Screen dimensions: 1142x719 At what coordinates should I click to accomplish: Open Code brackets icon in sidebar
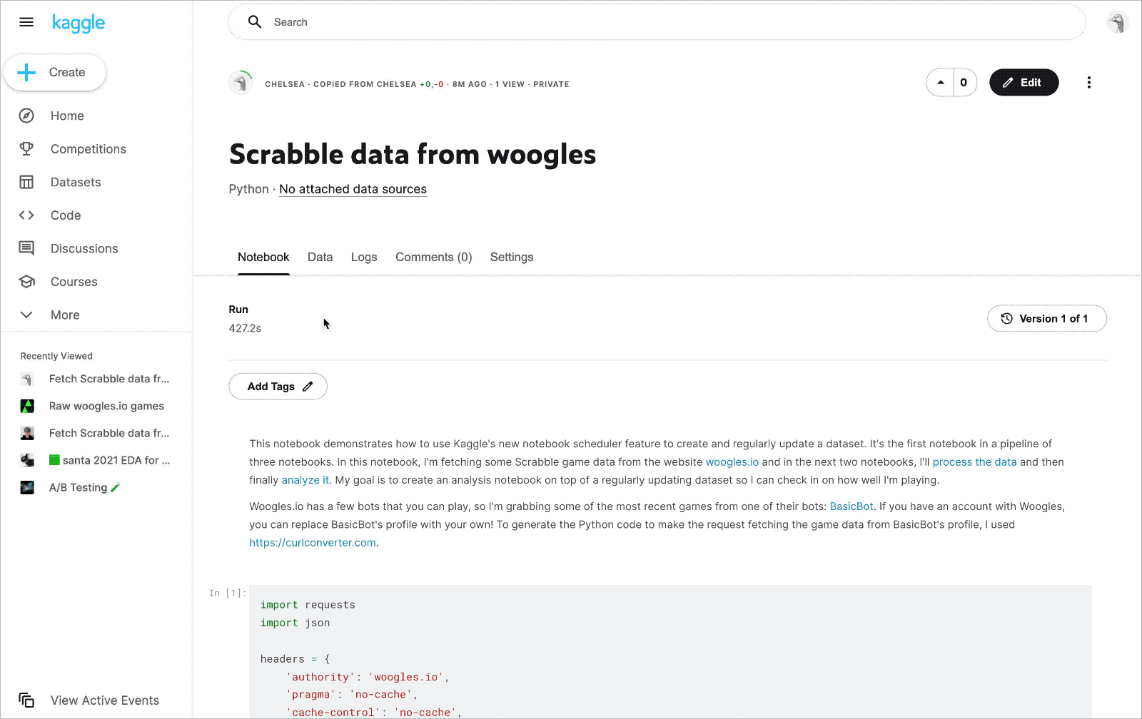click(26, 215)
